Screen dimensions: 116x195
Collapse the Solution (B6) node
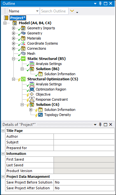[22, 69]
